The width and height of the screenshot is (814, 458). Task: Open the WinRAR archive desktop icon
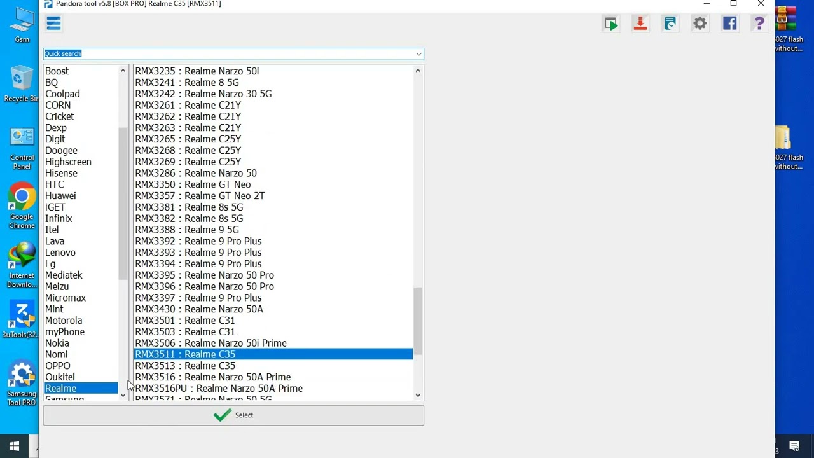[x=787, y=29]
